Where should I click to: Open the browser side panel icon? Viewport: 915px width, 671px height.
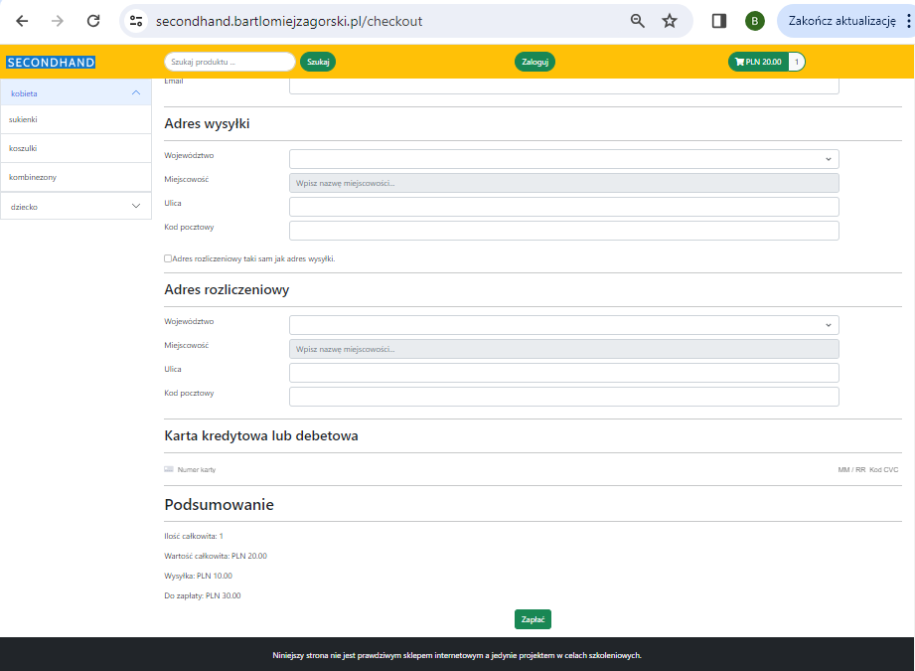[719, 21]
